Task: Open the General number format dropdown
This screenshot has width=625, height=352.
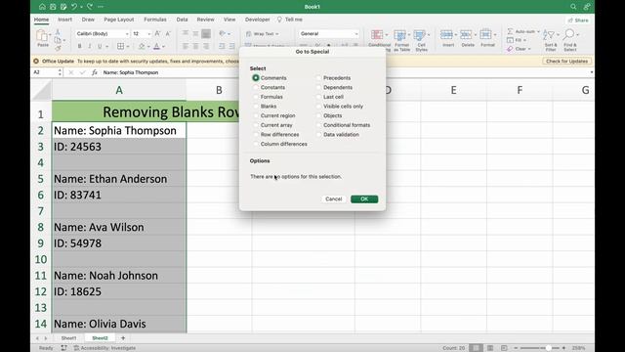Action: point(355,34)
